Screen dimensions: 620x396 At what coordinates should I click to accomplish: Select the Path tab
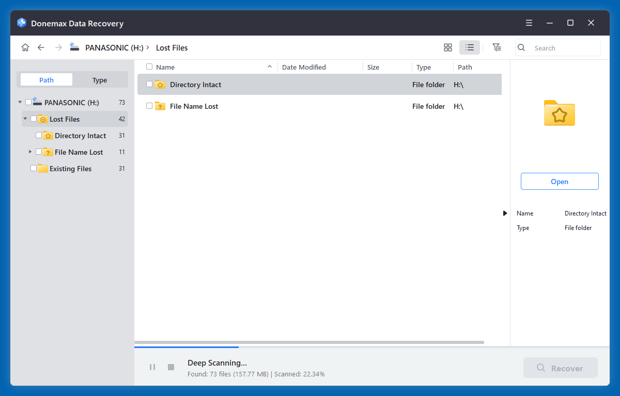point(47,80)
